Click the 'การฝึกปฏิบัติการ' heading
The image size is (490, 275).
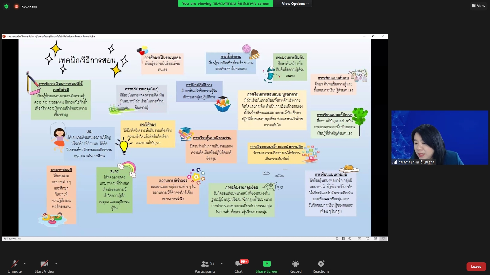[x=199, y=85]
